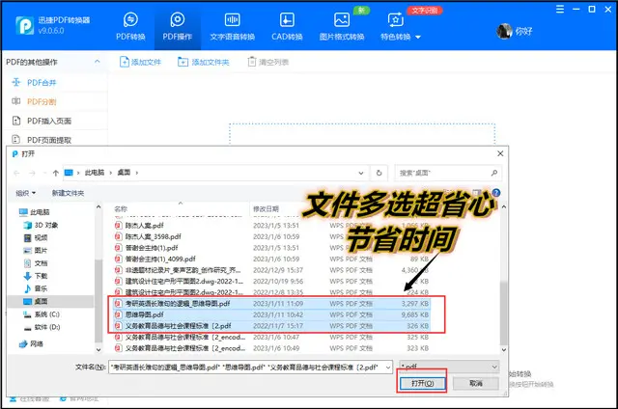
Task: Select PDF合并 in the sidebar
Action: coord(42,83)
